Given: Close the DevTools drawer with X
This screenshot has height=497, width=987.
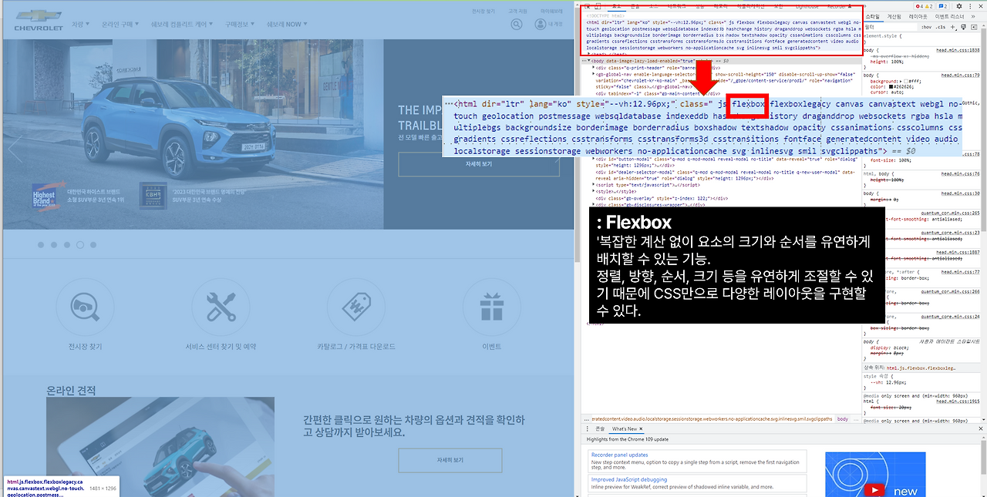Looking at the screenshot, I should pyautogui.click(x=981, y=428).
